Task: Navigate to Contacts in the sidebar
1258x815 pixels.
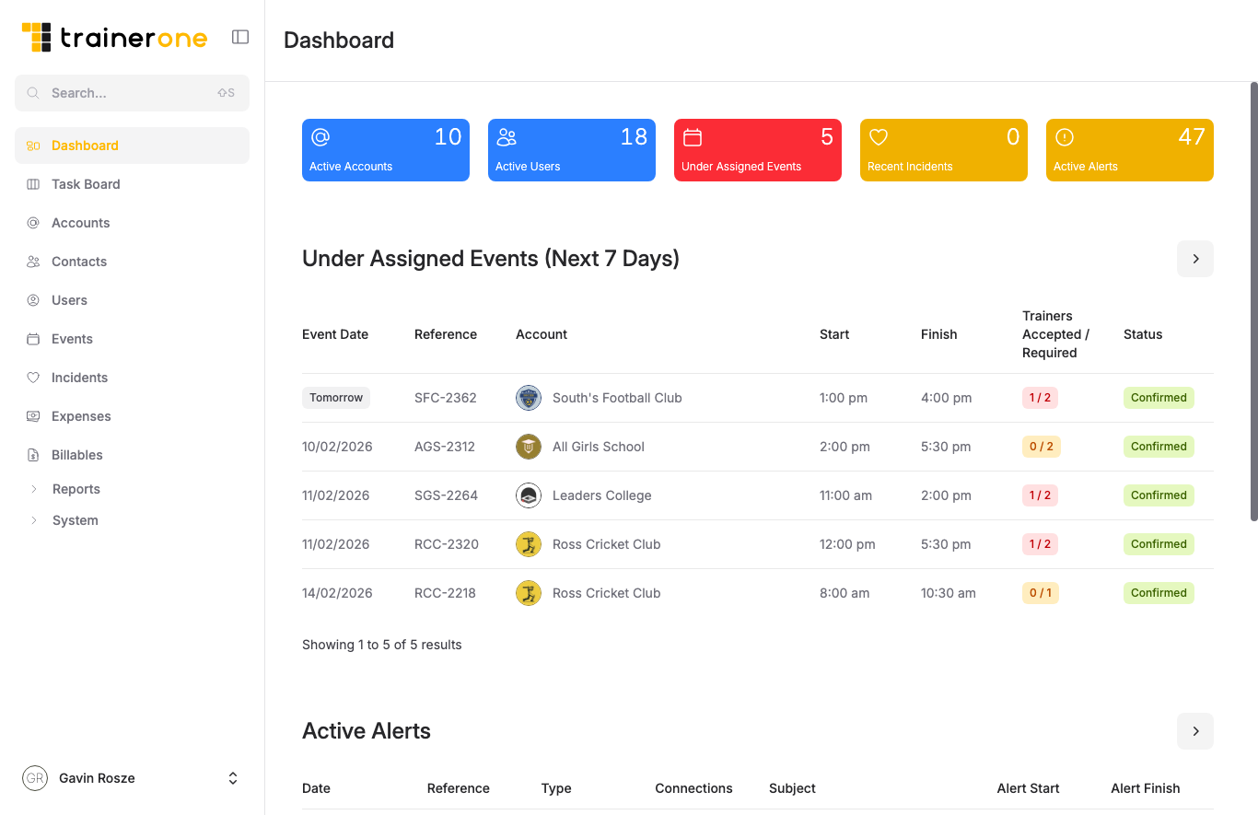Action: click(78, 262)
